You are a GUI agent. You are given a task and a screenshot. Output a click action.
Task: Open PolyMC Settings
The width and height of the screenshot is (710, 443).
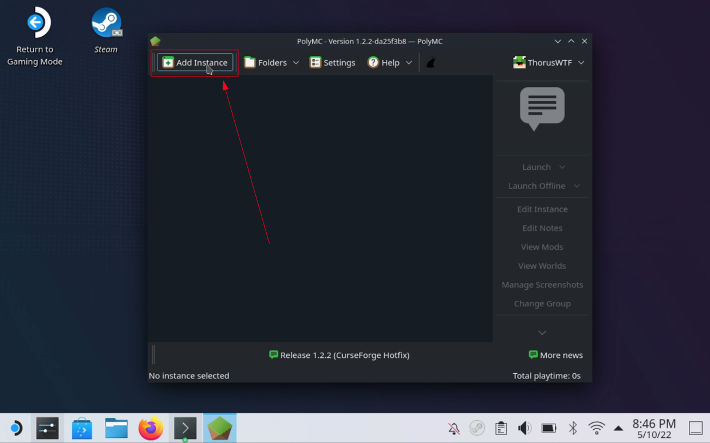tap(332, 62)
